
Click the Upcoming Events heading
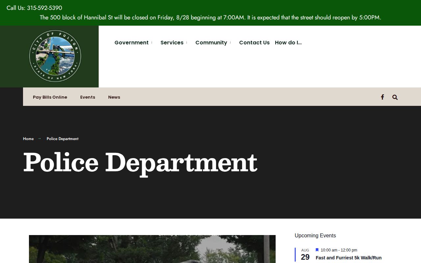click(x=315, y=235)
